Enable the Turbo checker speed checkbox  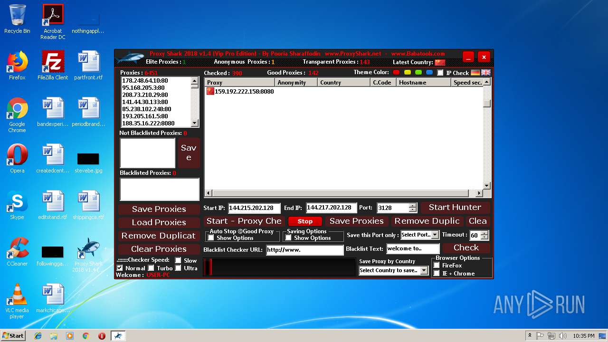[x=151, y=268]
